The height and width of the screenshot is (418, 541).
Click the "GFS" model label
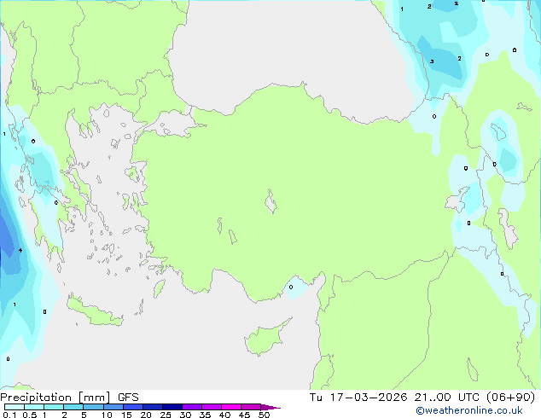coord(128,398)
